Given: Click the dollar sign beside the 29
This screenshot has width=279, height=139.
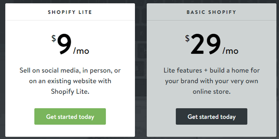Looking at the screenshot, I should pos(187,39).
